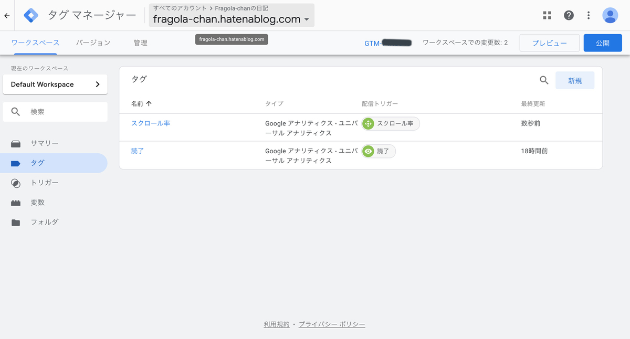Click the account avatar icon
630x339 pixels.
(x=610, y=15)
